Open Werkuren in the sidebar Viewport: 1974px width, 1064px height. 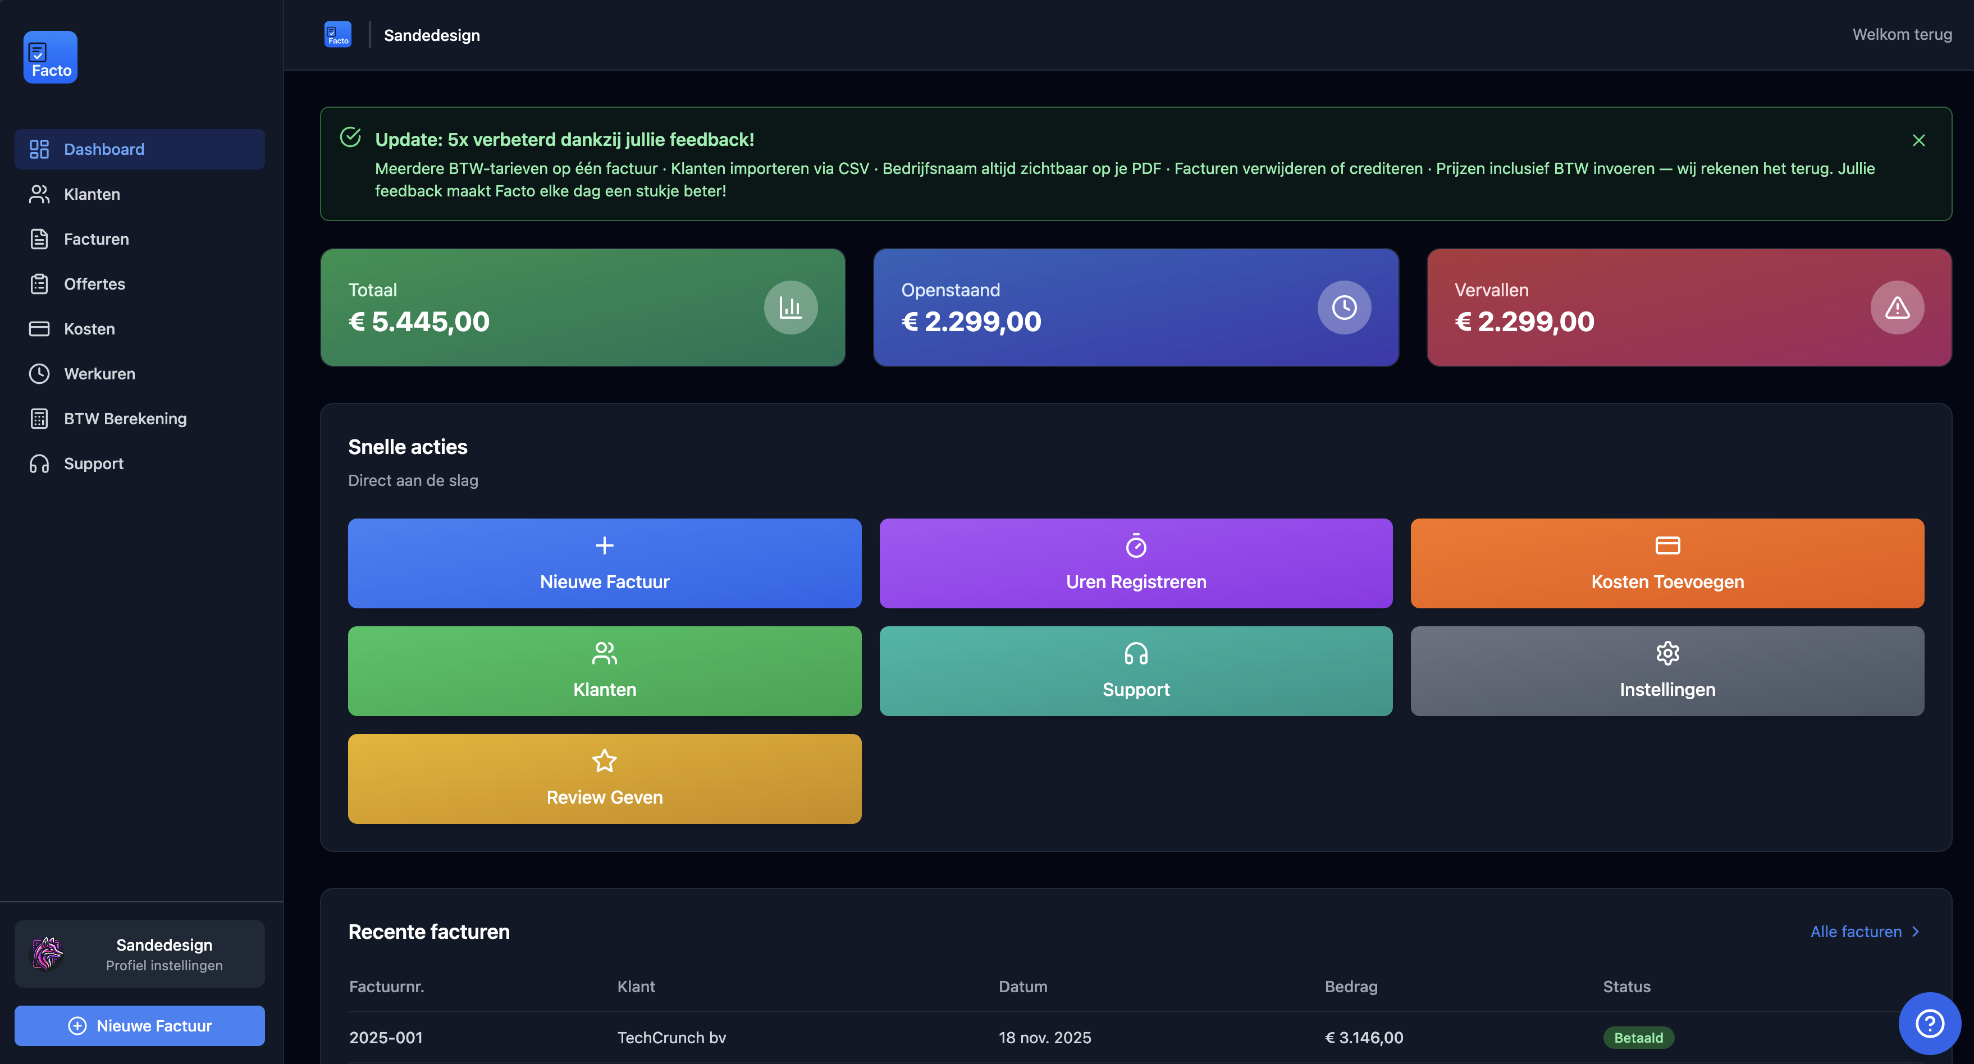pyautogui.click(x=139, y=374)
